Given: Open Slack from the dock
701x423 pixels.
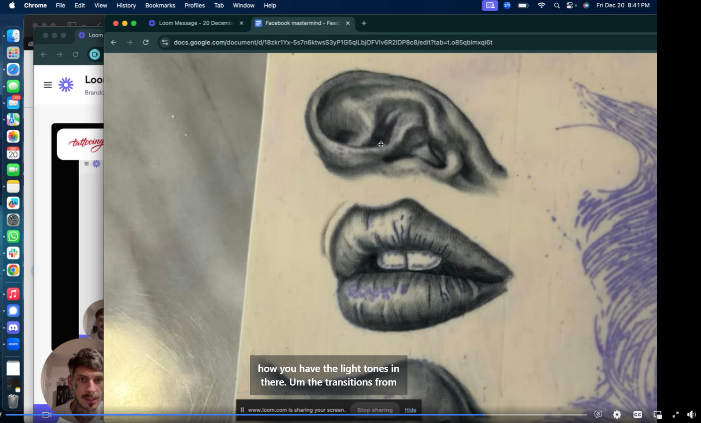Looking at the screenshot, I should [x=13, y=253].
